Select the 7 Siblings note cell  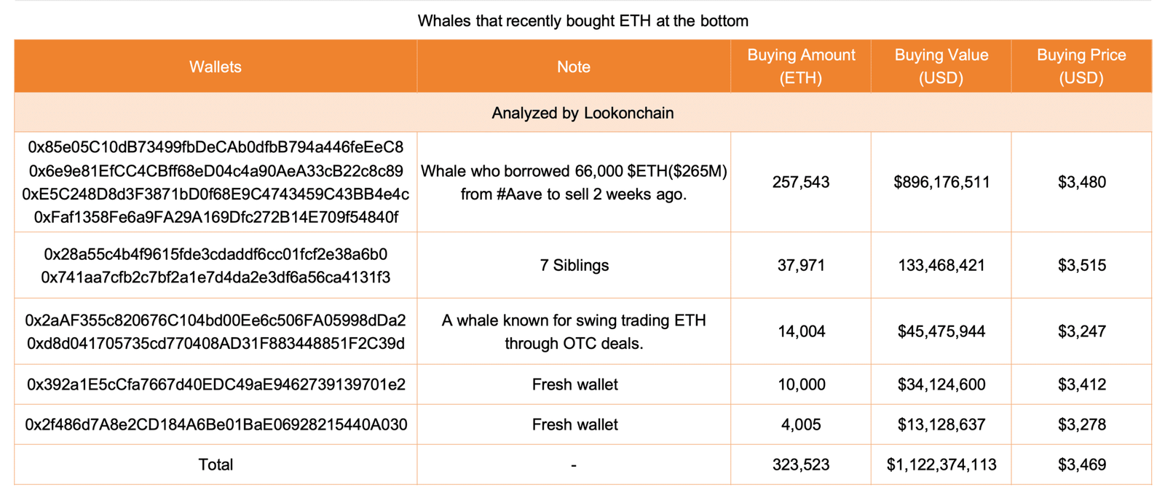(x=574, y=265)
